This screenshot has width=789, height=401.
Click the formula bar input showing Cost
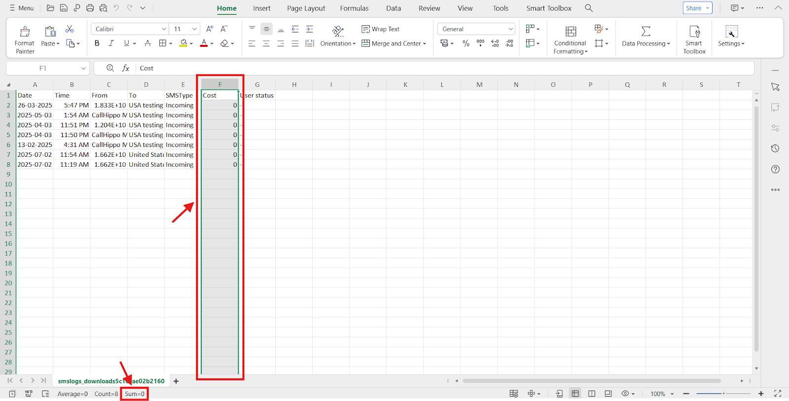[x=444, y=68]
